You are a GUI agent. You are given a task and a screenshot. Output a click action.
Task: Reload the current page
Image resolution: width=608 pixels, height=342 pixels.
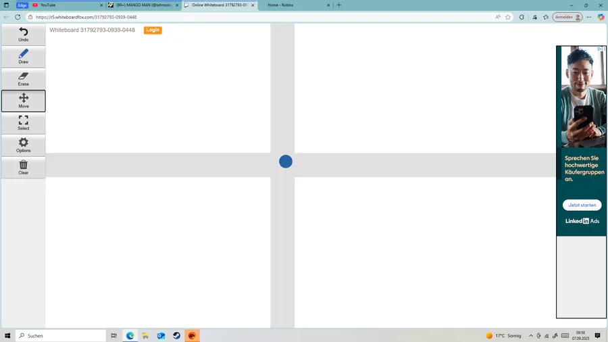(x=18, y=17)
